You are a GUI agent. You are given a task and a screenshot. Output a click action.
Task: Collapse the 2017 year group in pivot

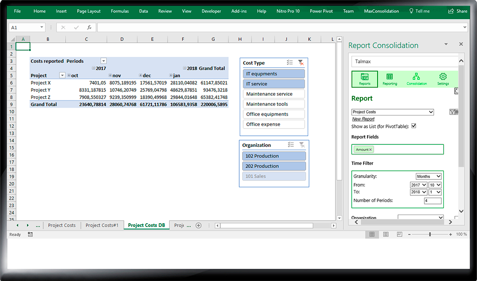pos(94,68)
